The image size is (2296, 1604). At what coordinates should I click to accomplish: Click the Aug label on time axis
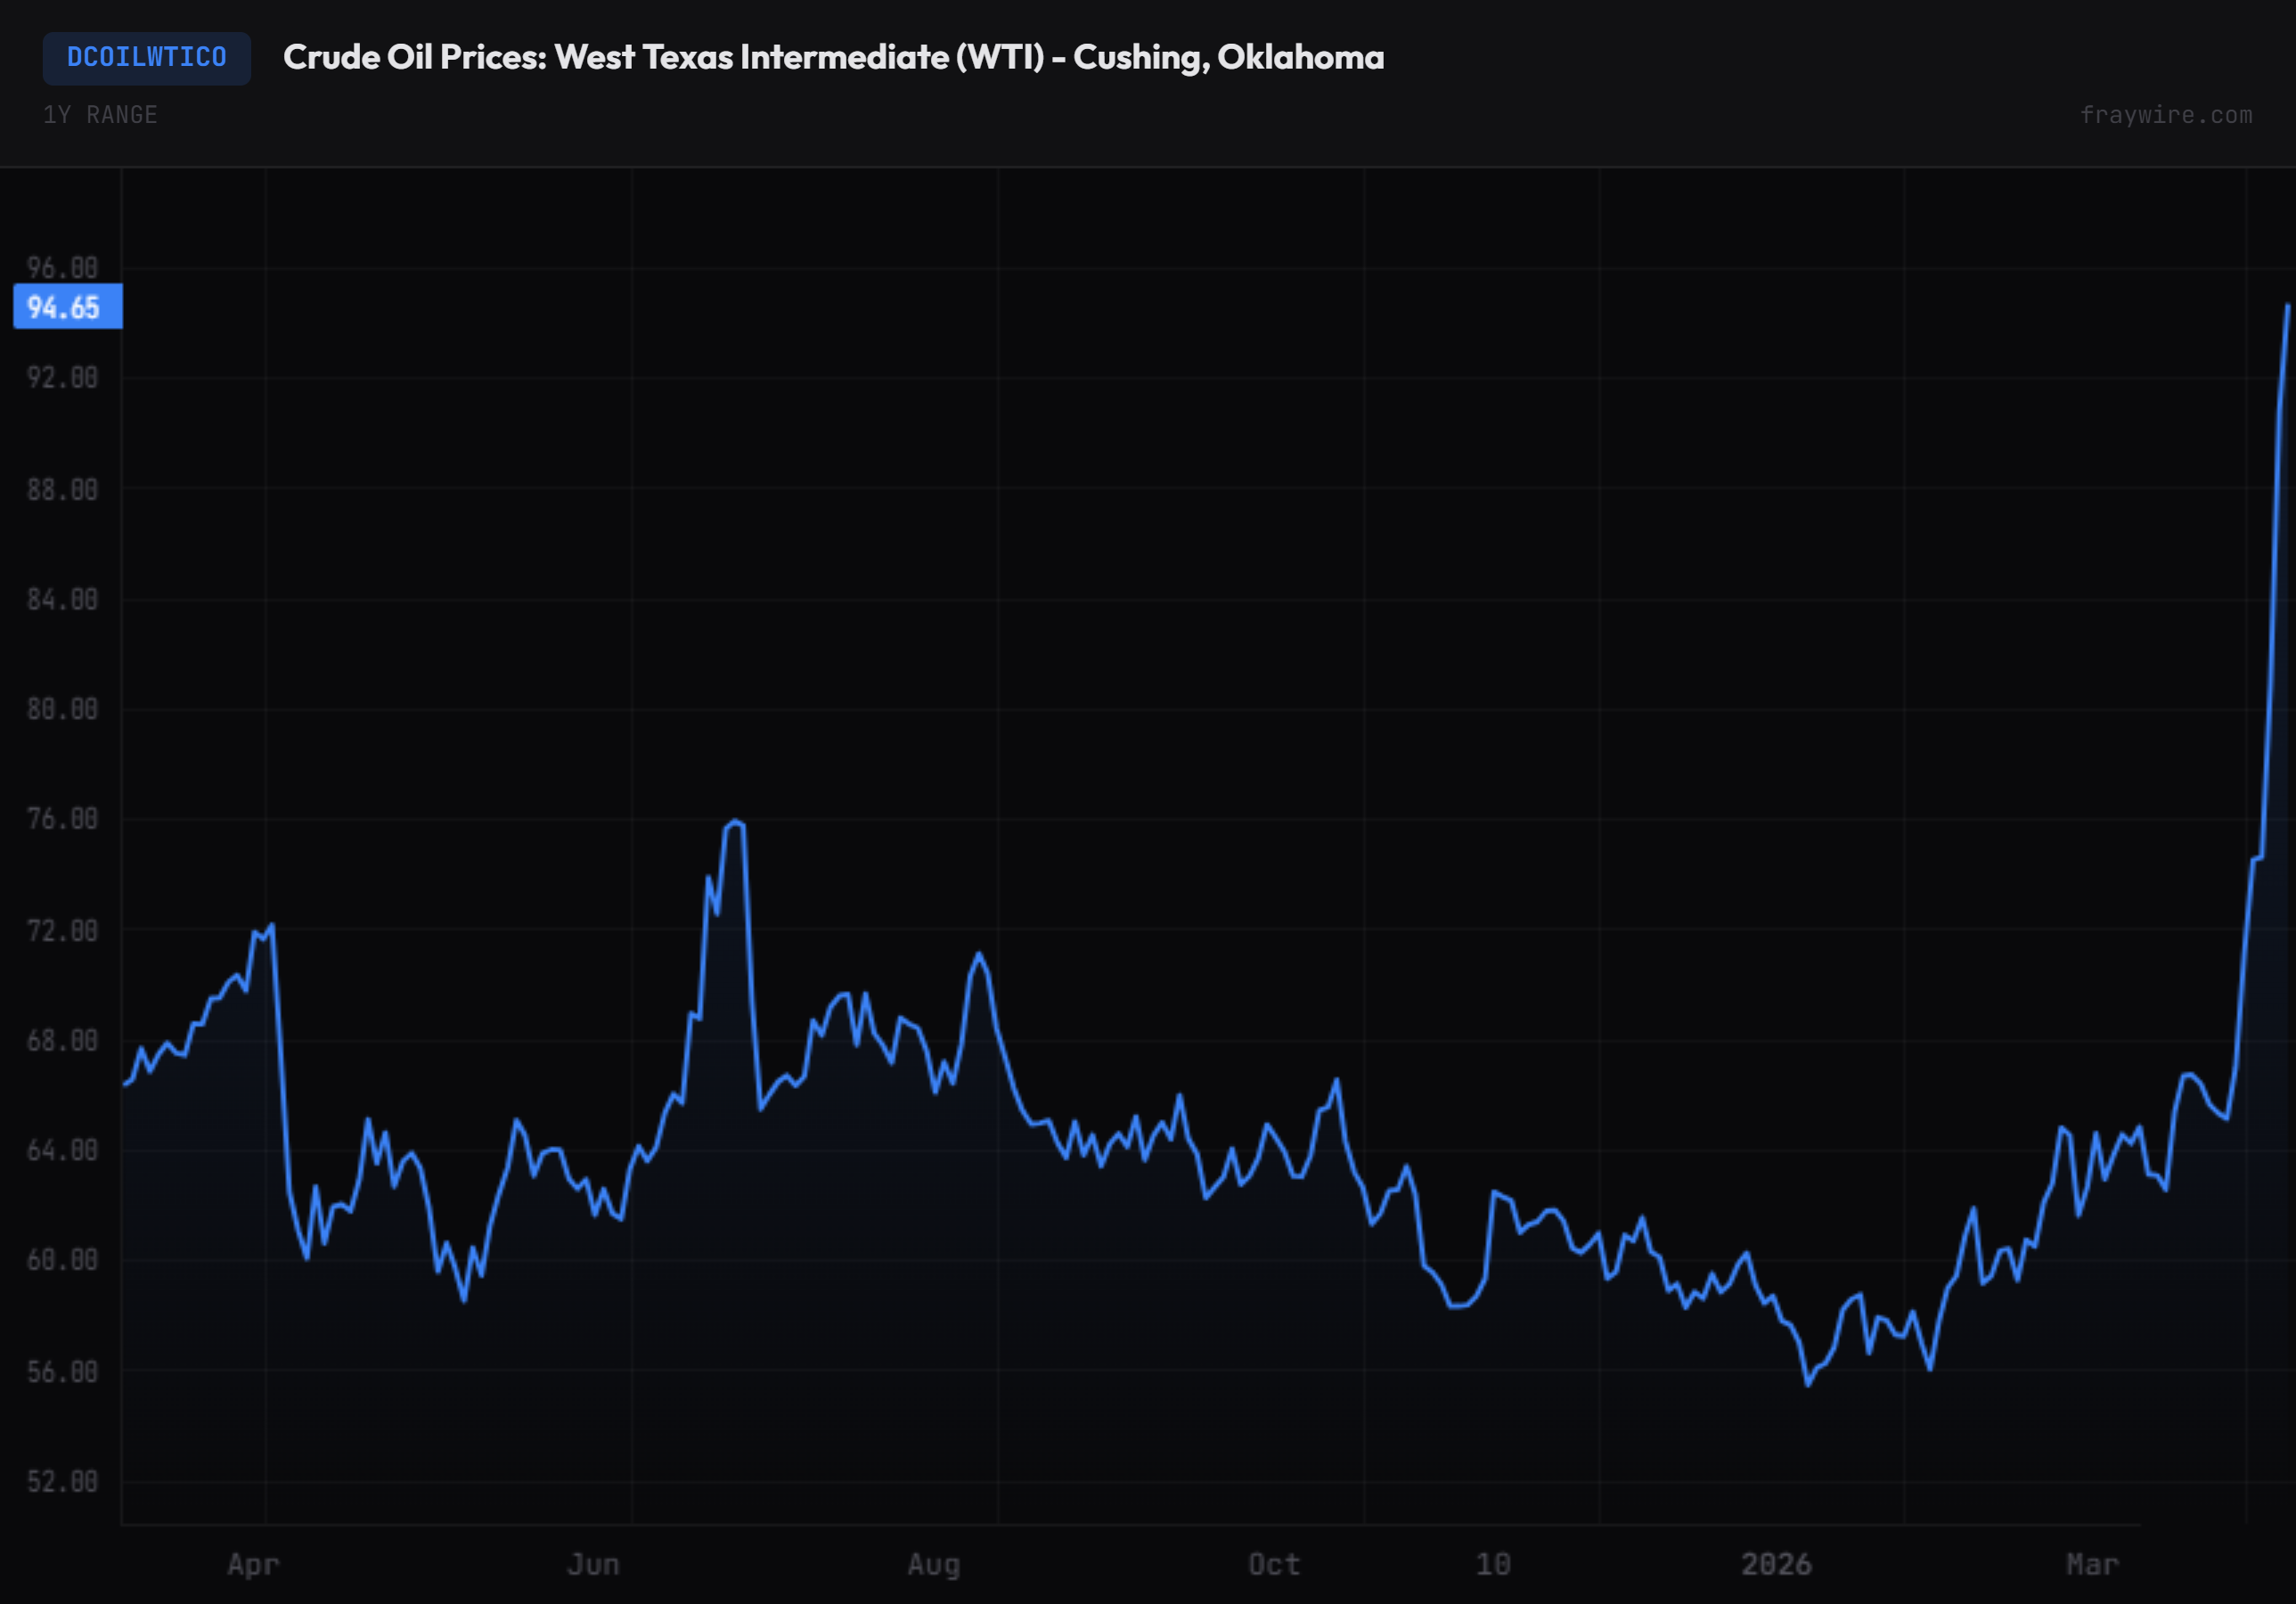tap(933, 1564)
